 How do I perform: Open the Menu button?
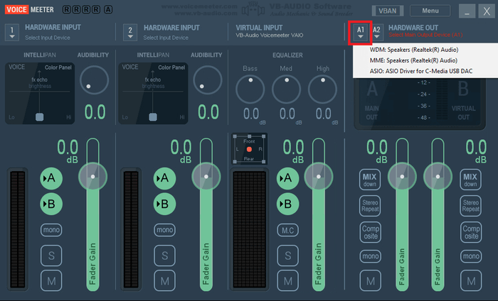[x=430, y=11]
